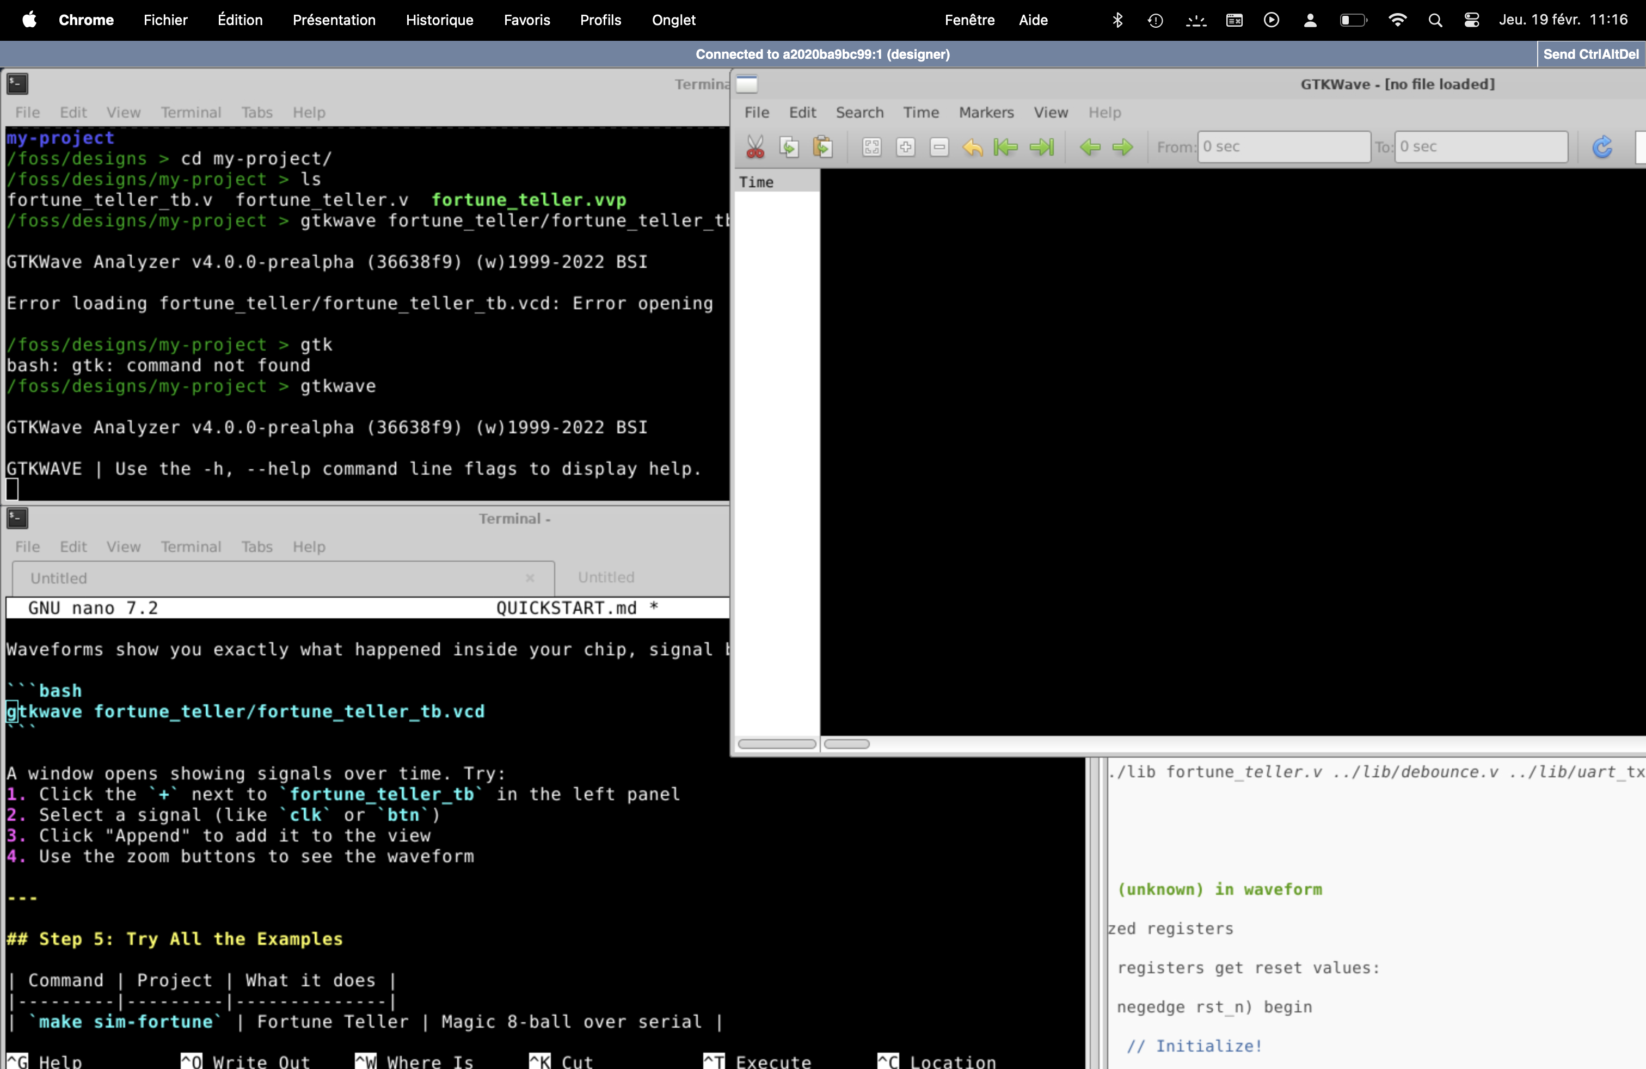1646x1069 pixels.
Task: Click the Copy traces toolbar icon
Action: point(789,146)
